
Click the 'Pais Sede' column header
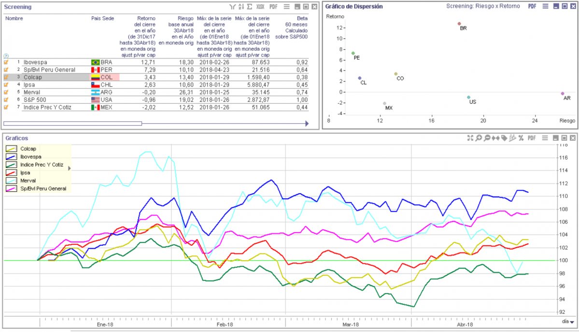click(x=102, y=18)
